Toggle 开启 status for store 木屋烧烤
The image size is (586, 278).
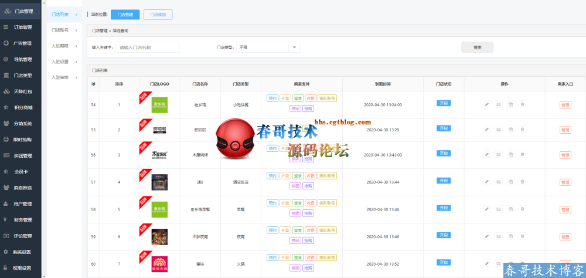point(444,153)
